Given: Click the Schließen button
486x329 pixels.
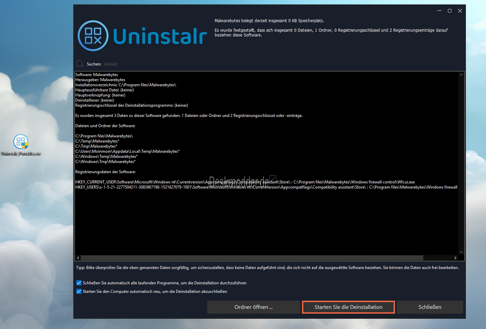Looking at the screenshot, I should tap(430, 307).
